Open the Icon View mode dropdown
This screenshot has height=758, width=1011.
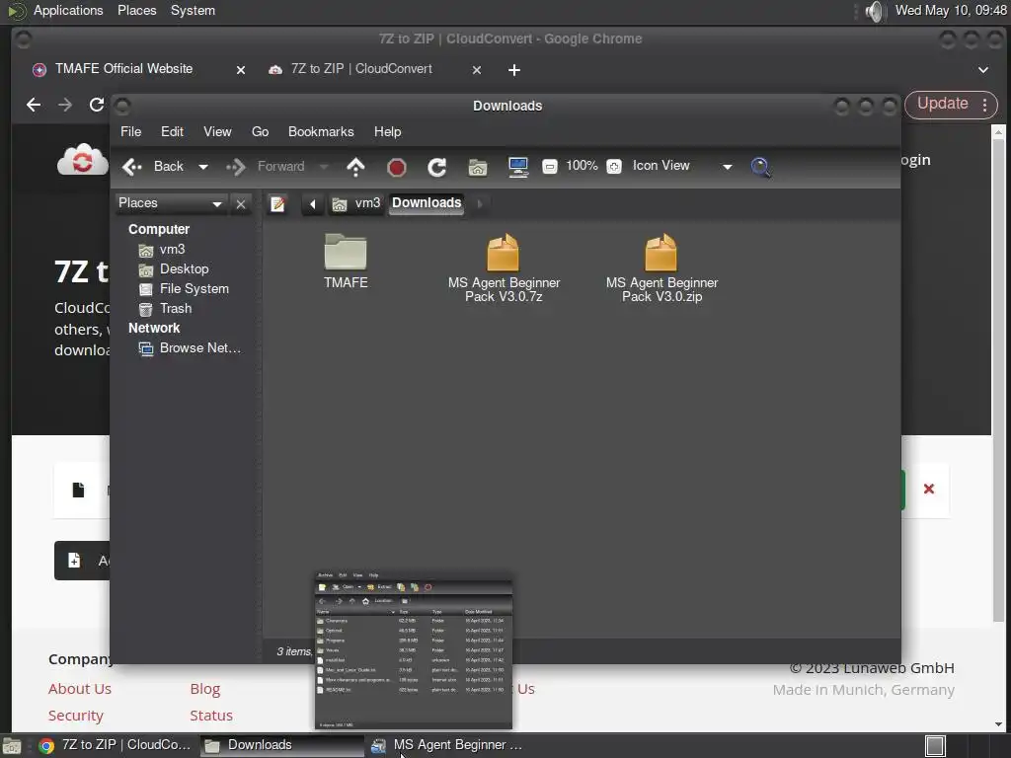point(682,166)
